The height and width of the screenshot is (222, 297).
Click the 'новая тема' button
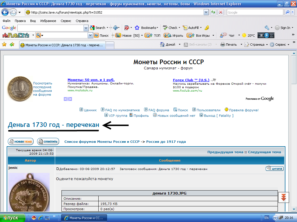click(21, 142)
